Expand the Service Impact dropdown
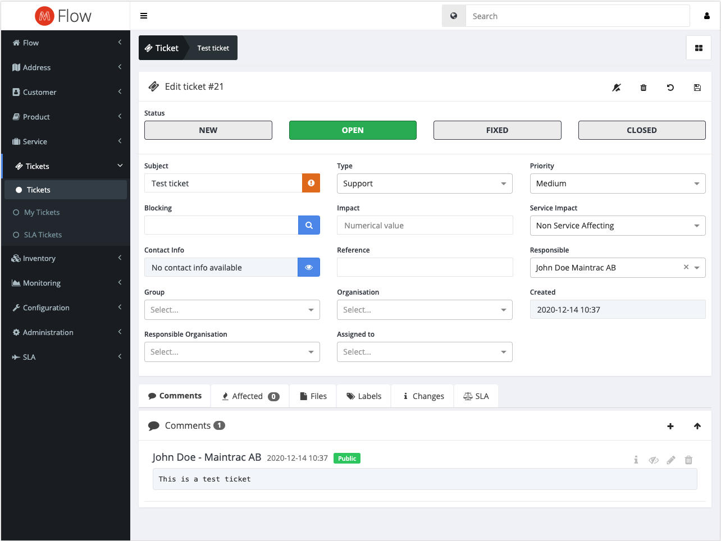Image resolution: width=721 pixels, height=541 pixels. 617,226
